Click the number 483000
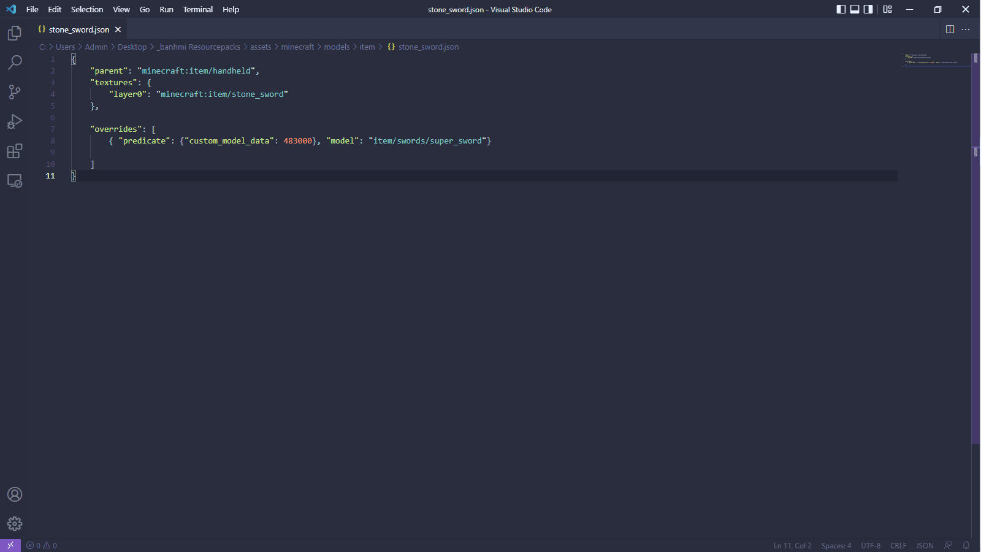This screenshot has width=981, height=552. [298, 141]
